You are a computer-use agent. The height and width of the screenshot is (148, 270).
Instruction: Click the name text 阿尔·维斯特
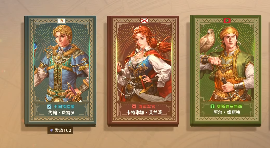click(x=227, y=113)
